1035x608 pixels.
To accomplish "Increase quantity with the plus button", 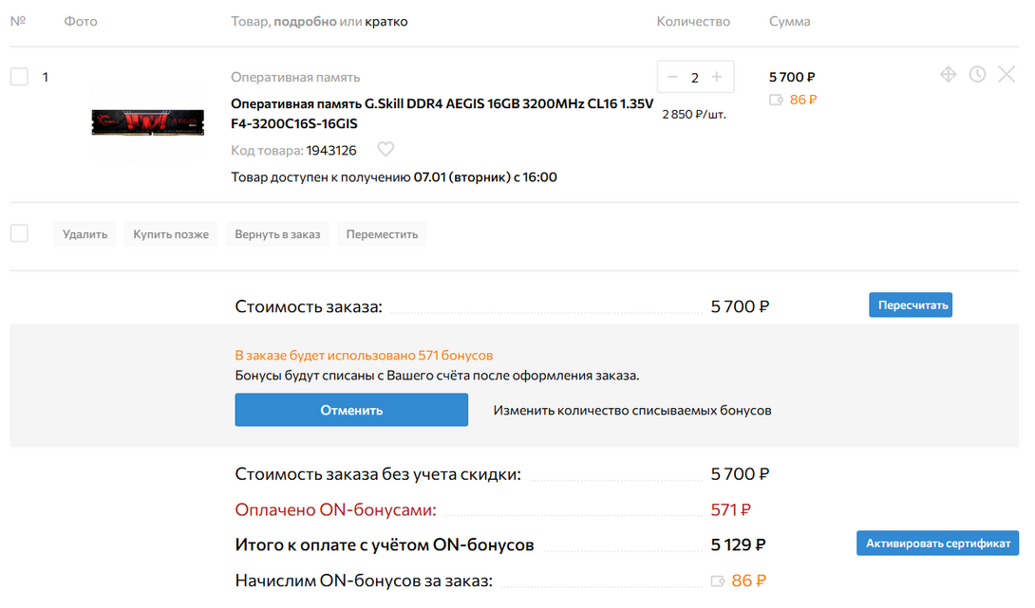I will [x=717, y=78].
